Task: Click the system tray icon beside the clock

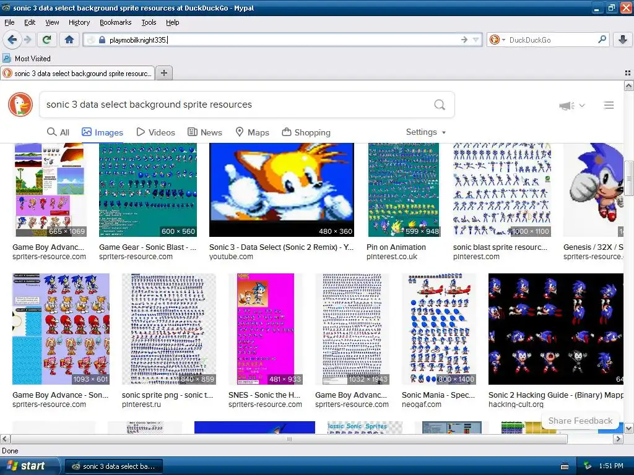Action: [588, 466]
